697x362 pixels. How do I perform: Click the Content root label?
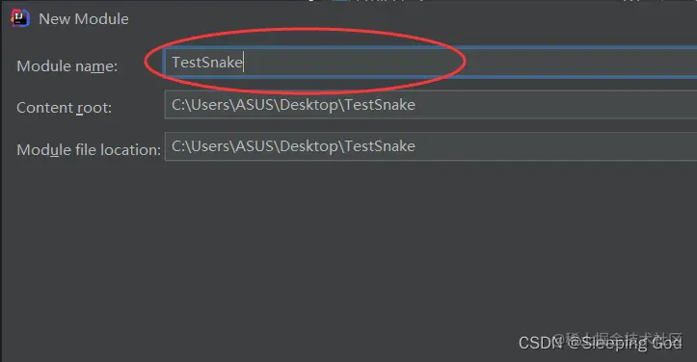pyautogui.click(x=64, y=108)
